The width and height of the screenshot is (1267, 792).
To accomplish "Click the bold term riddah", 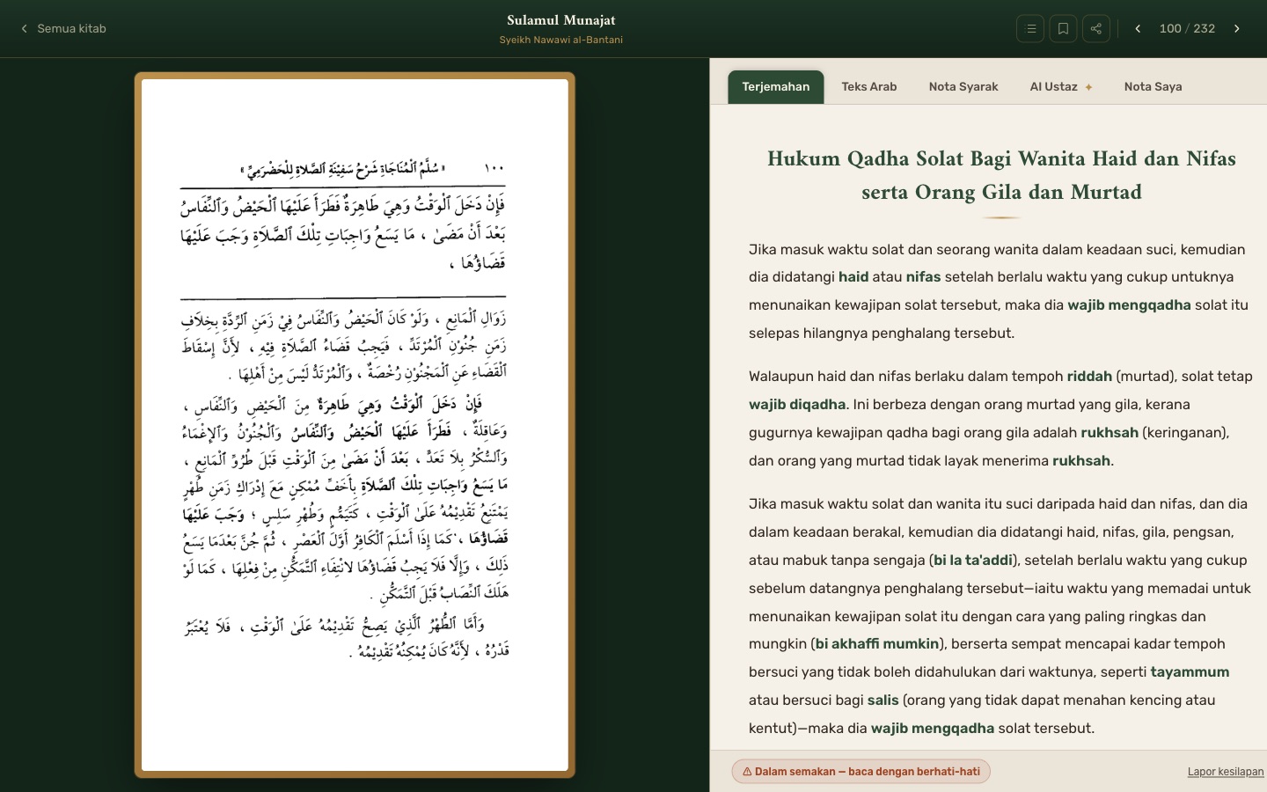I will pos(1089,376).
